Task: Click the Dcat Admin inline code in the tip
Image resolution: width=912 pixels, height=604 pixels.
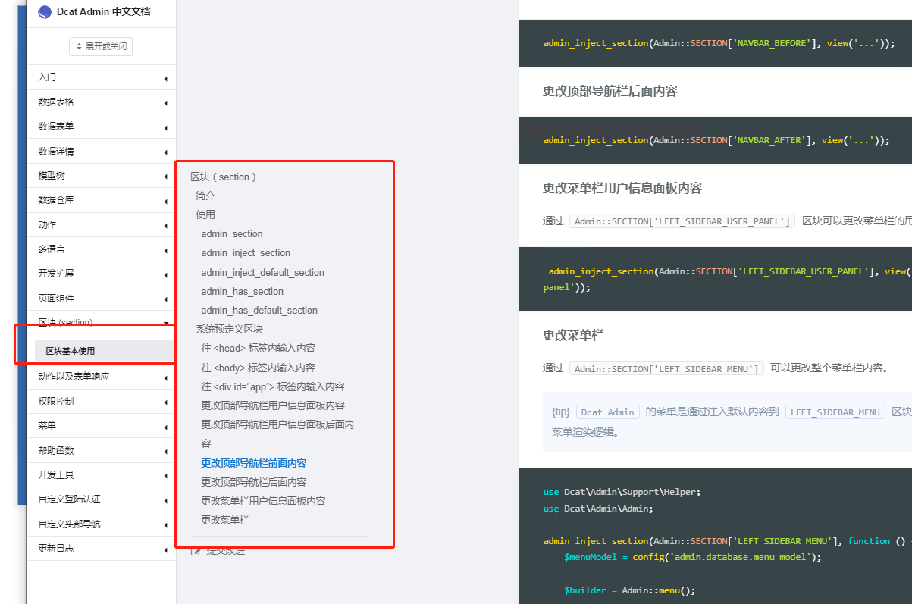Action: click(608, 412)
